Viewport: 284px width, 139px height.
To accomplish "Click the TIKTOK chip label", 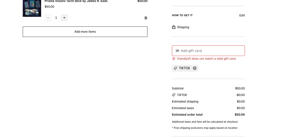I will pyautogui.click(x=185, y=68).
